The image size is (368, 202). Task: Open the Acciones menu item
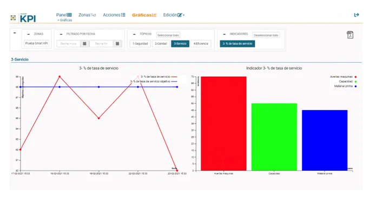pyautogui.click(x=114, y=15)
